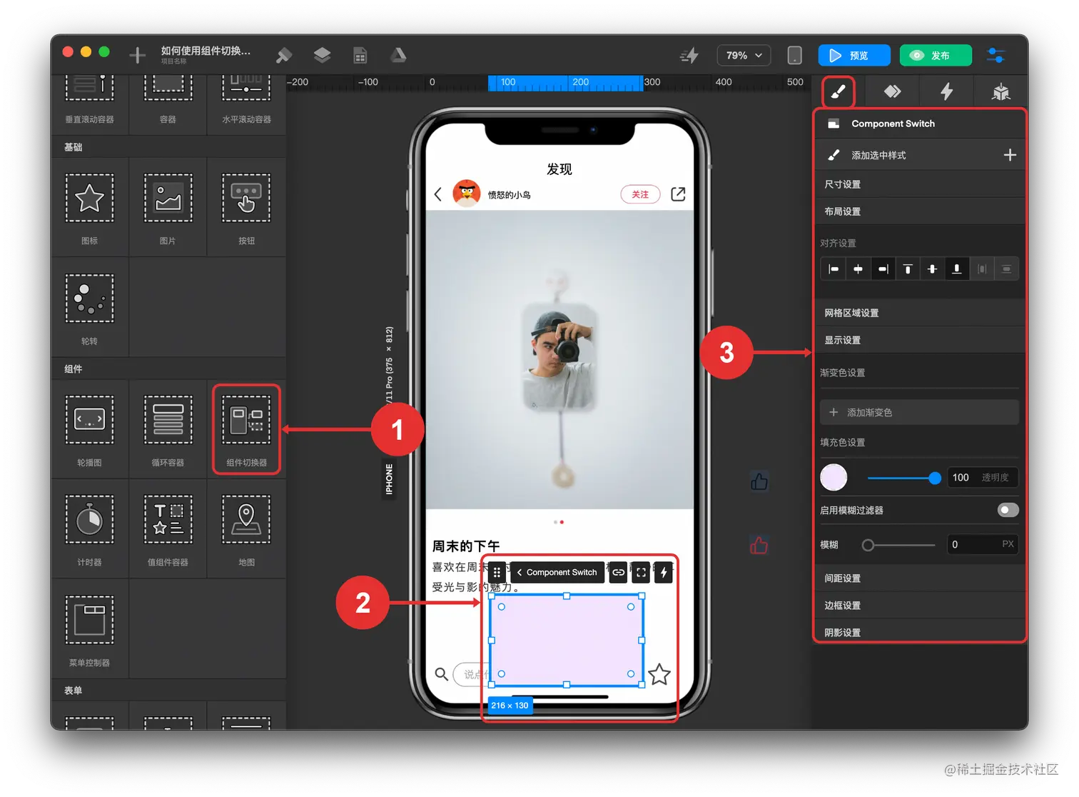Viewport: 1079px width, 797px height.
Task: Align bottom alignment button
Action: [957, 269]
